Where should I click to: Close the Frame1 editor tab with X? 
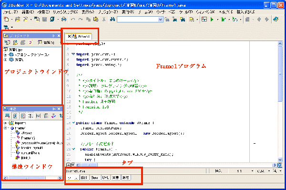coord(69,36)
